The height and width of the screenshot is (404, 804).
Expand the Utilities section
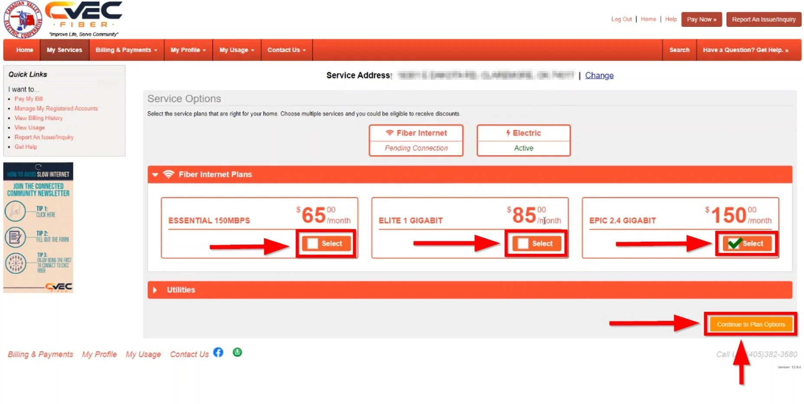click(x=155, y=290)
